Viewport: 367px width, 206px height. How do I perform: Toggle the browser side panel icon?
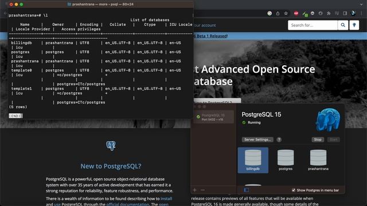click(x=345, y=13)
